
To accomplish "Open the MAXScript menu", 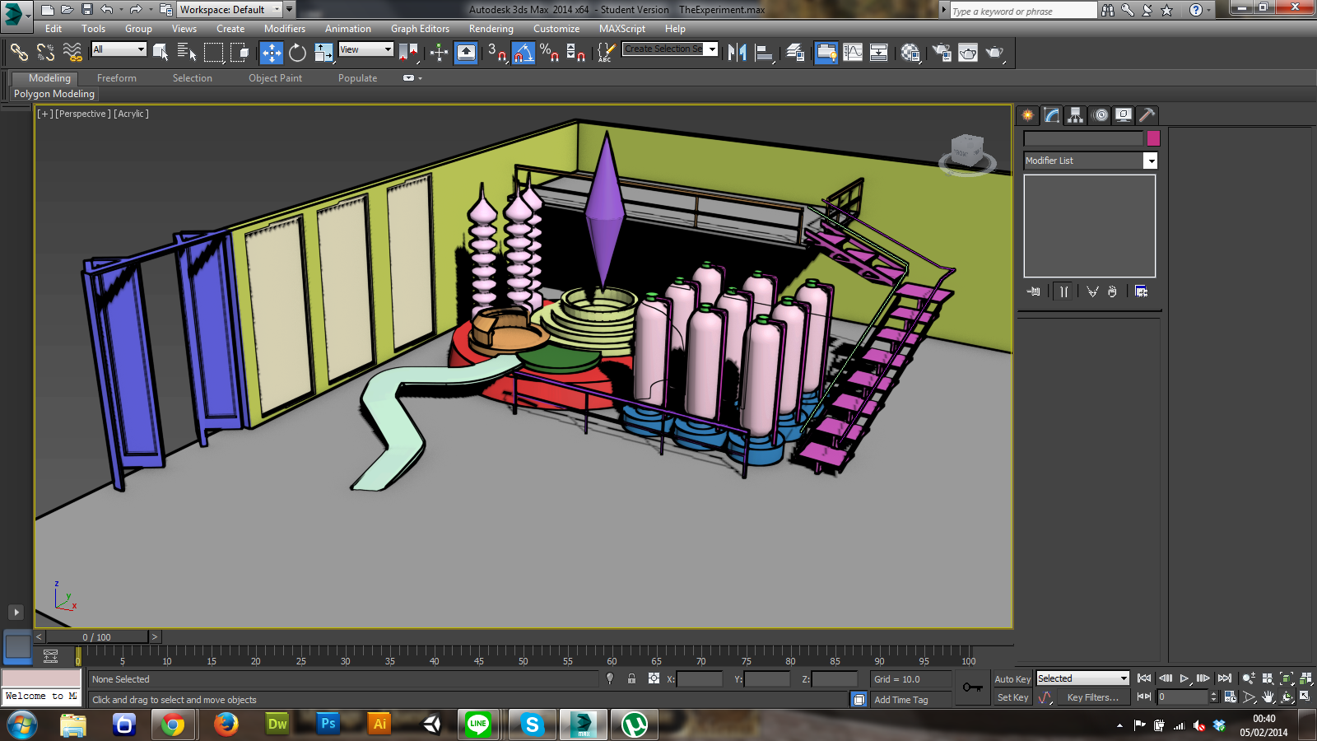I will pos(622,29).
